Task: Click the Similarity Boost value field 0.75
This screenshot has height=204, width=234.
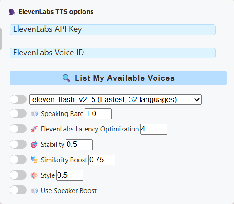Action: pos(102,160)
